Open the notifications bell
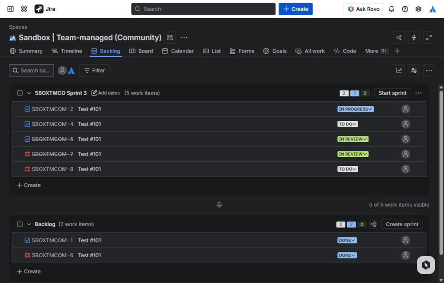 pos(391,9)
